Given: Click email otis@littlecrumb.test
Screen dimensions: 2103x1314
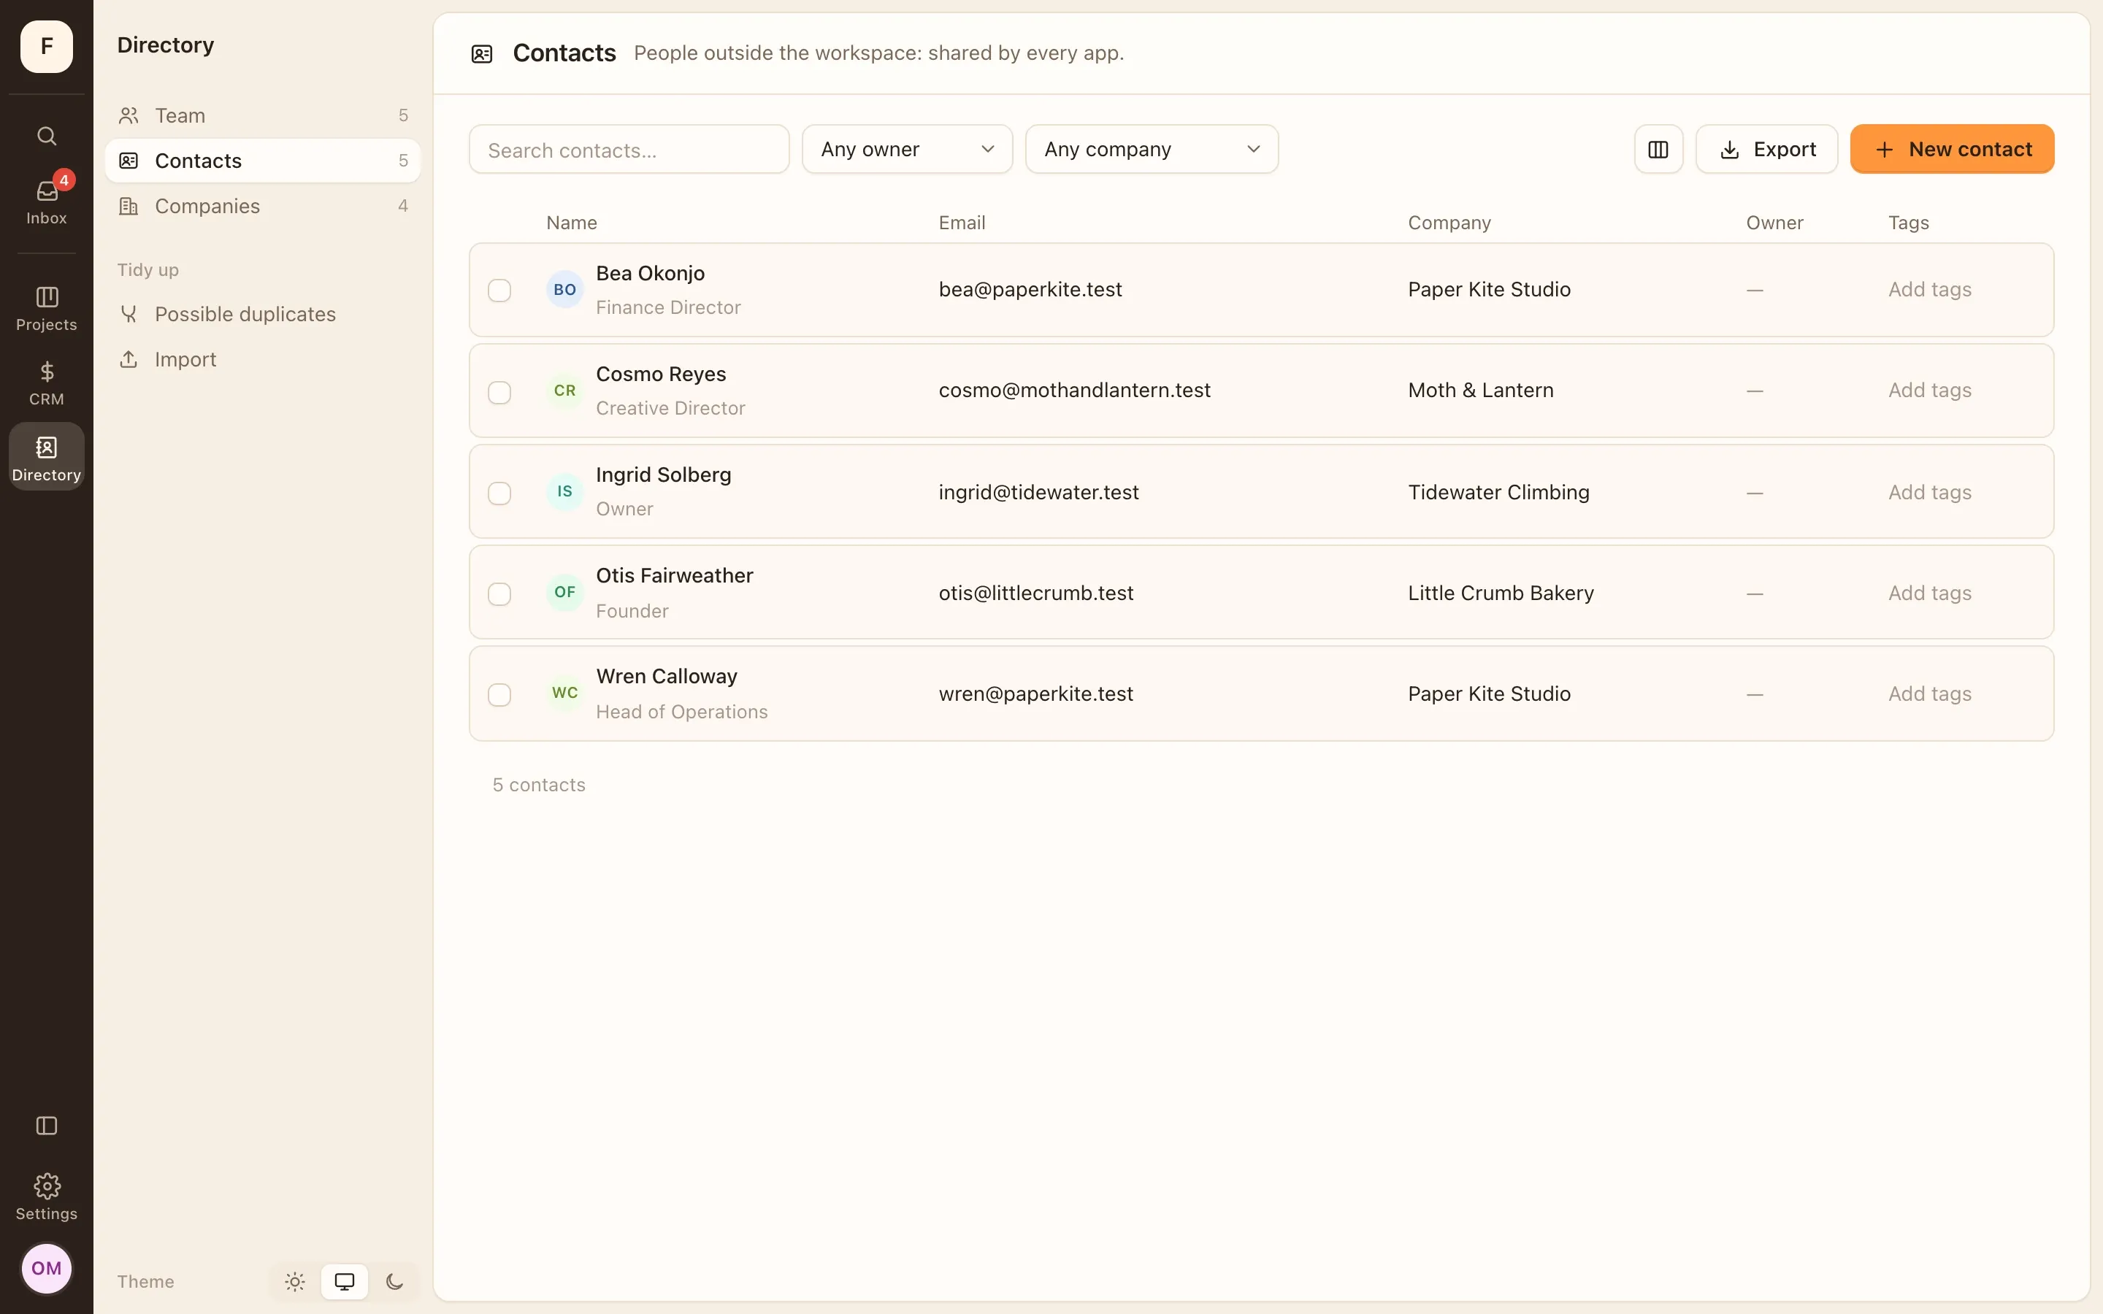Looking at the screenshot, I should pos(1036,593).
